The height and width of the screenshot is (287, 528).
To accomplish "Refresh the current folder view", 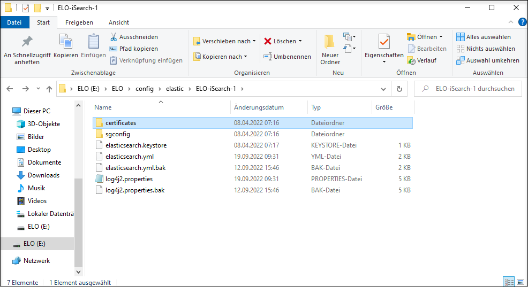I will pos(399,89).
